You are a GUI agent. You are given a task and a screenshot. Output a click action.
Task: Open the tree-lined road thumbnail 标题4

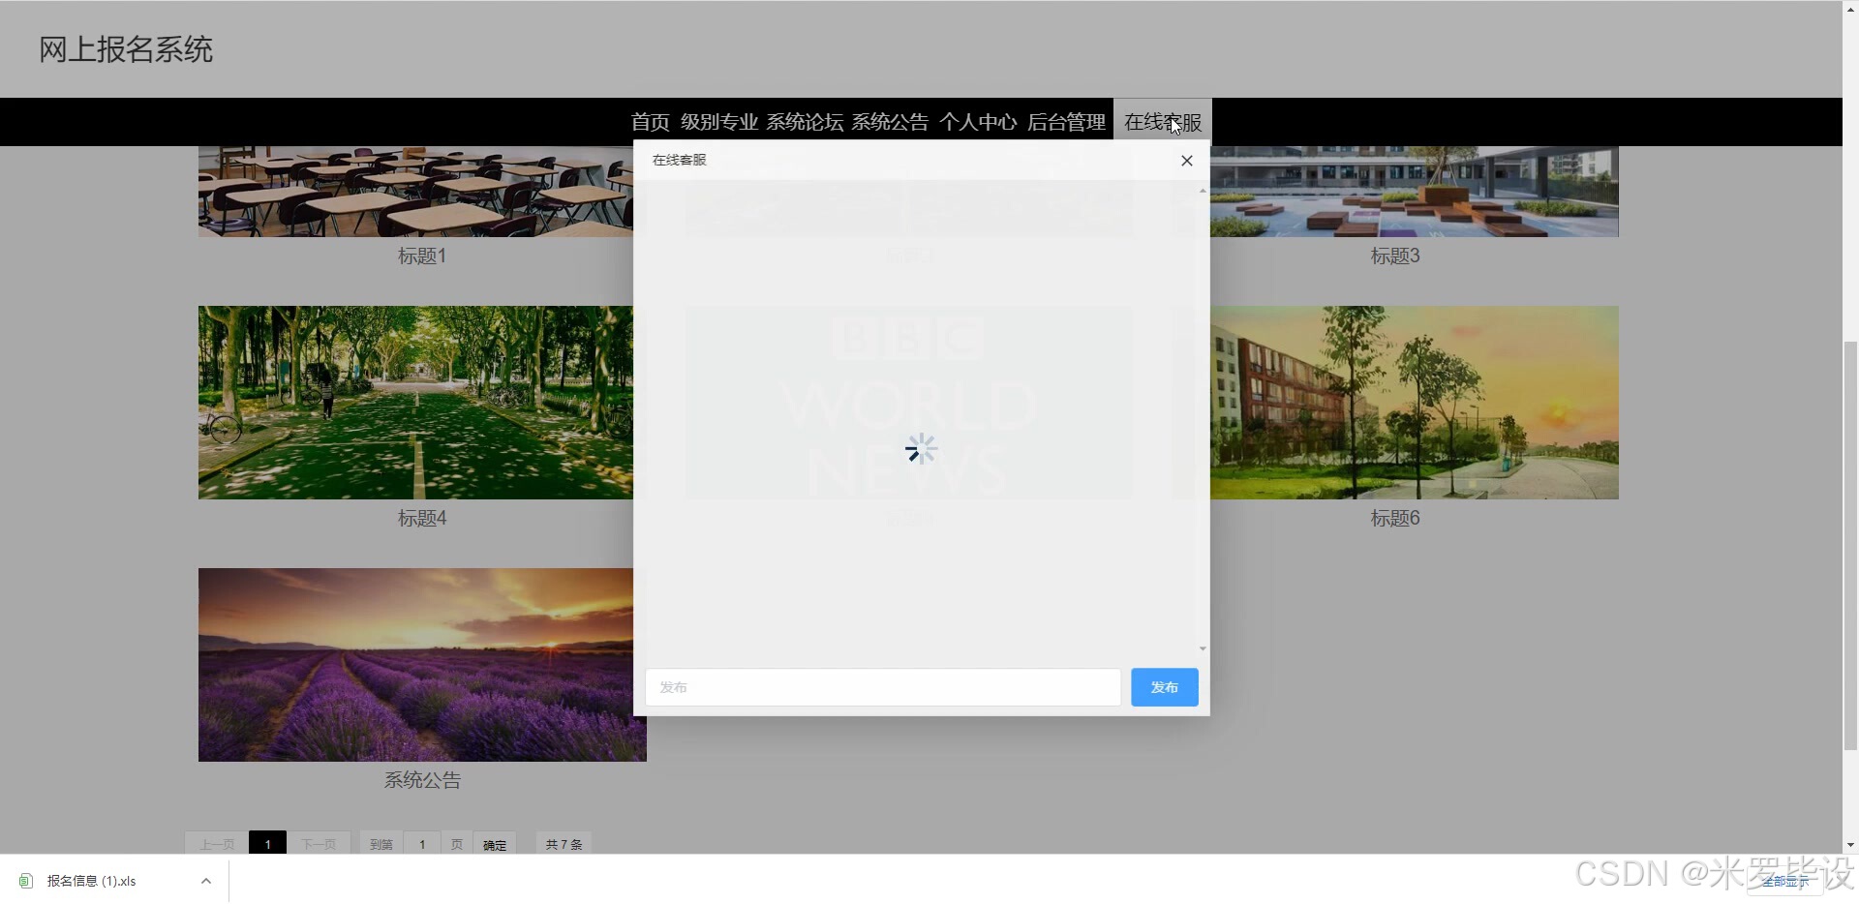(416, 403)
